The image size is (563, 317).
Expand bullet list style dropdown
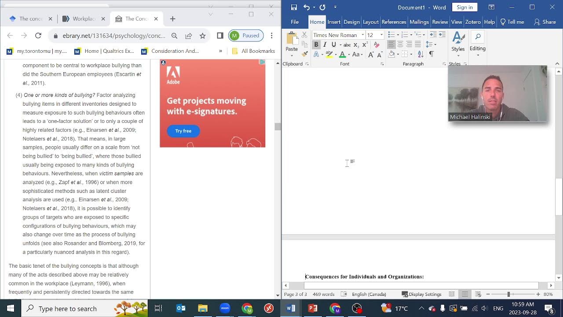click(398, 35)
